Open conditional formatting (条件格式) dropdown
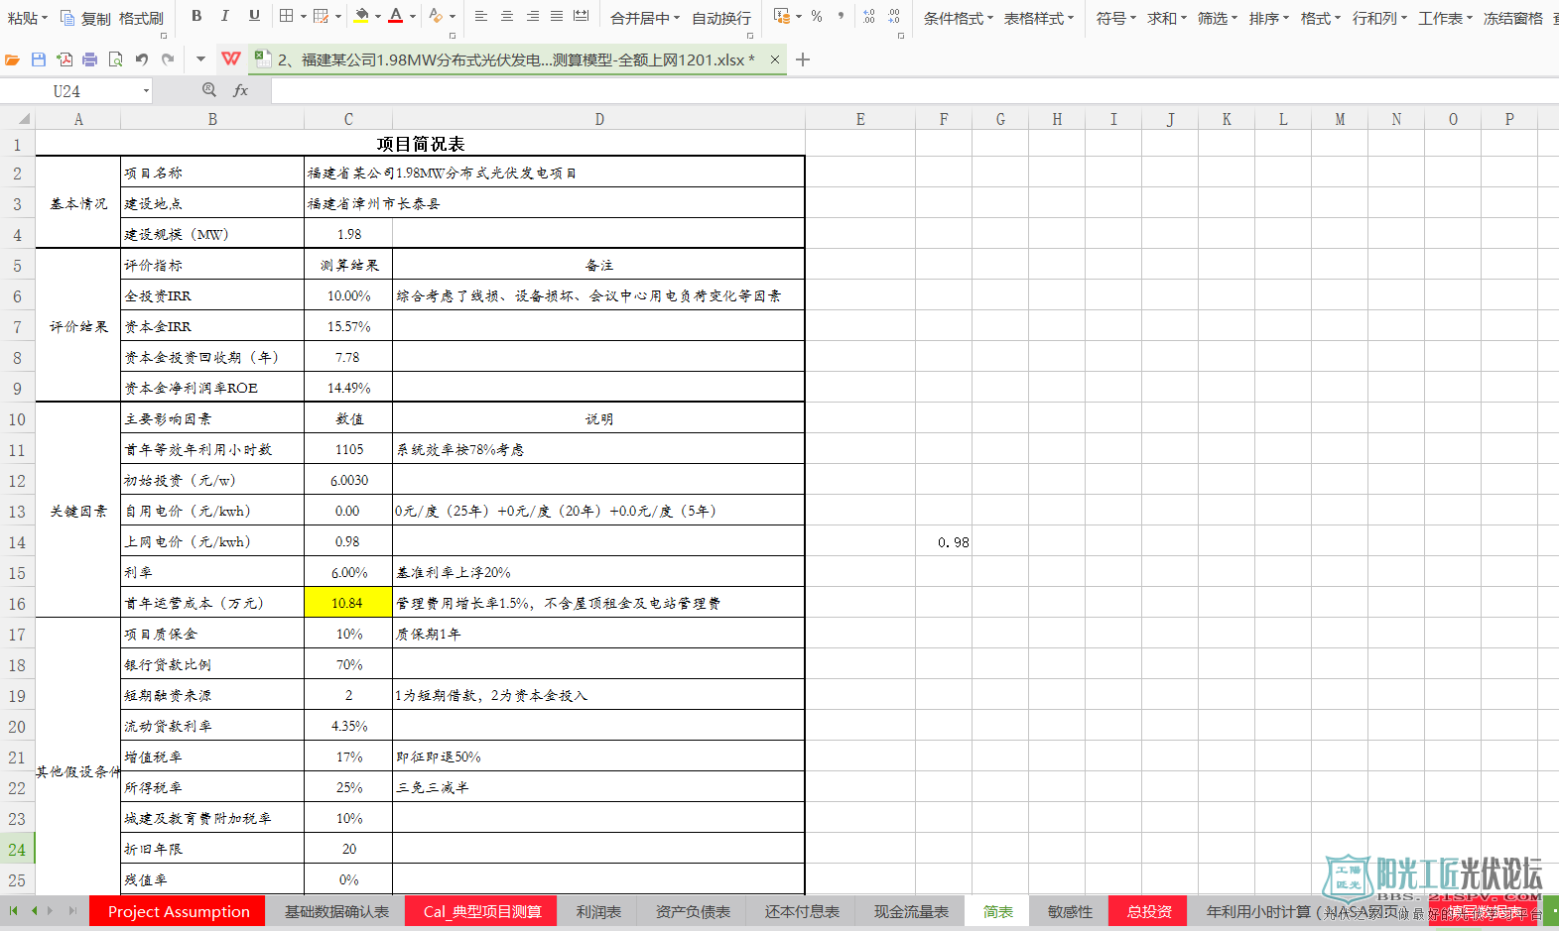Screen dimensions: 1559x931 958,18
